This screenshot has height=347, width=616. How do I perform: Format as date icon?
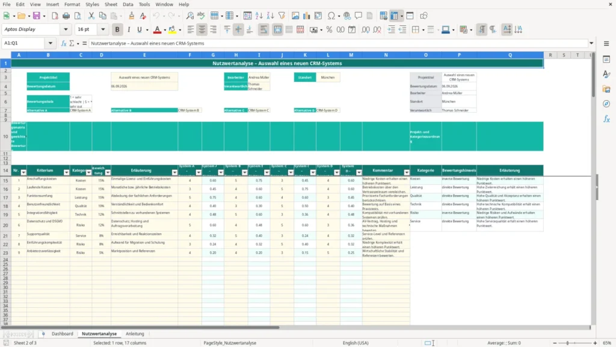click(x=352, y=30)
